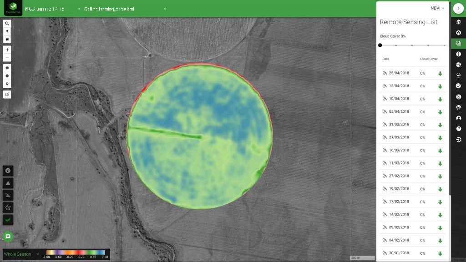The width and height of the screenshot is (466, 262).
Task: Click the FluroSense logo
Action: coord(13,8)
